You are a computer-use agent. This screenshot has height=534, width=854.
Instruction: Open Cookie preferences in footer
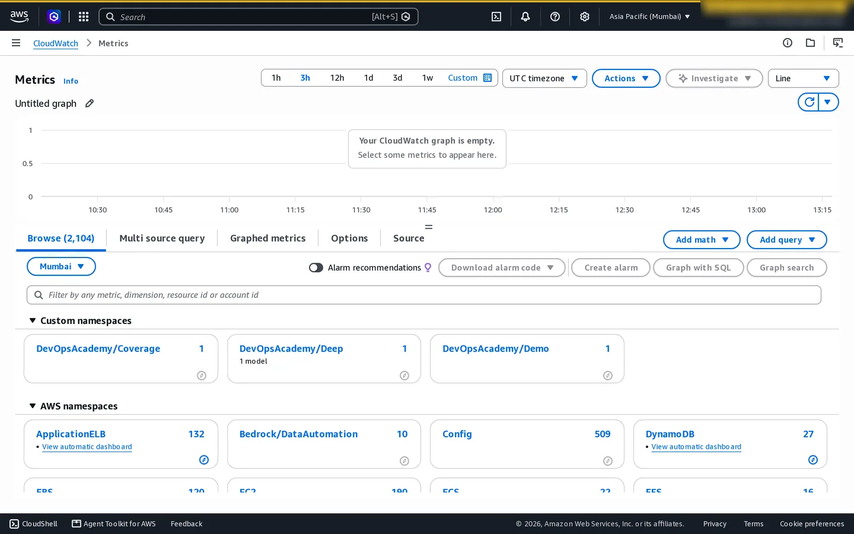(x=812, y=523)
